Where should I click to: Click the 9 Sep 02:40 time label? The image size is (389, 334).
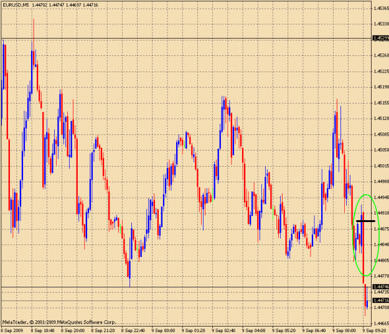(x=223, y=330)
